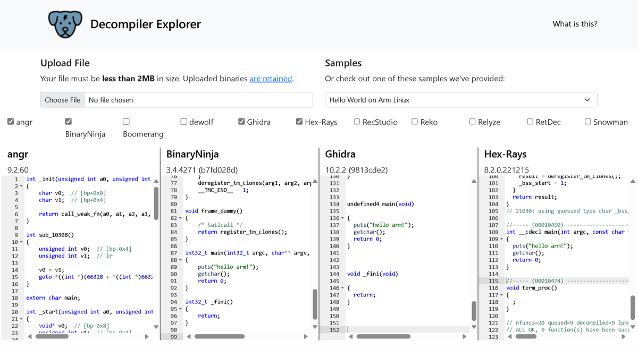The image size is (638, 349).
Task: Click Ghidra panel scroll right arrow
Action: (465, 336)
